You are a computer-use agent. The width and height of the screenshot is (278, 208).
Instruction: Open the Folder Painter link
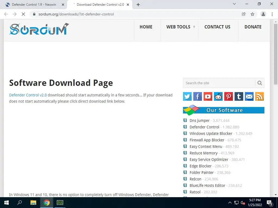click(x=202, y=173)
